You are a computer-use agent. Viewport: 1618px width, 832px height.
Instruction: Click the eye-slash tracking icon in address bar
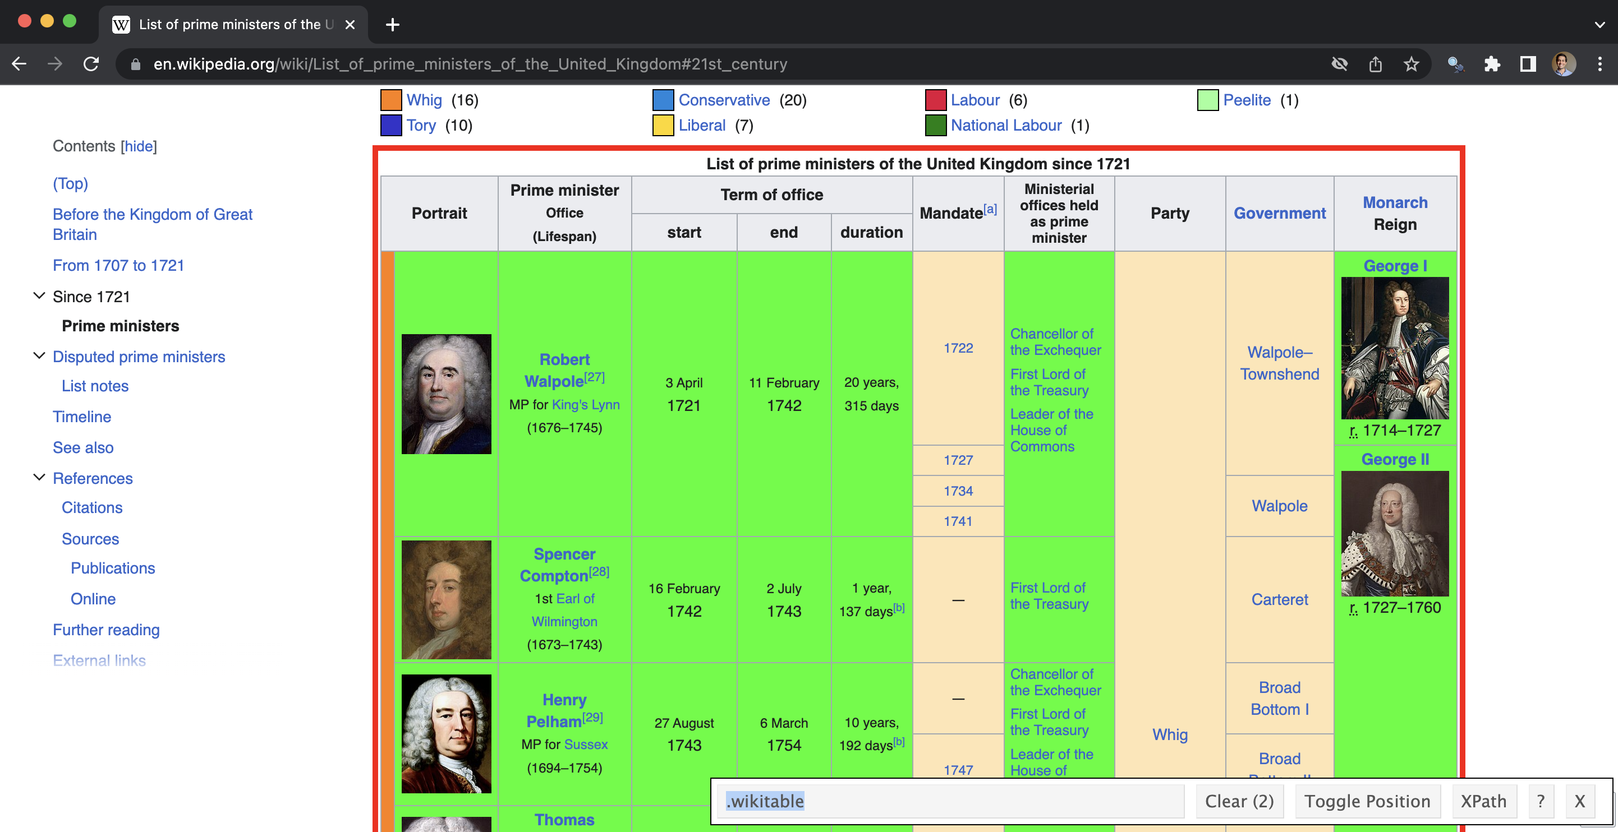(x=1339, y=64)
